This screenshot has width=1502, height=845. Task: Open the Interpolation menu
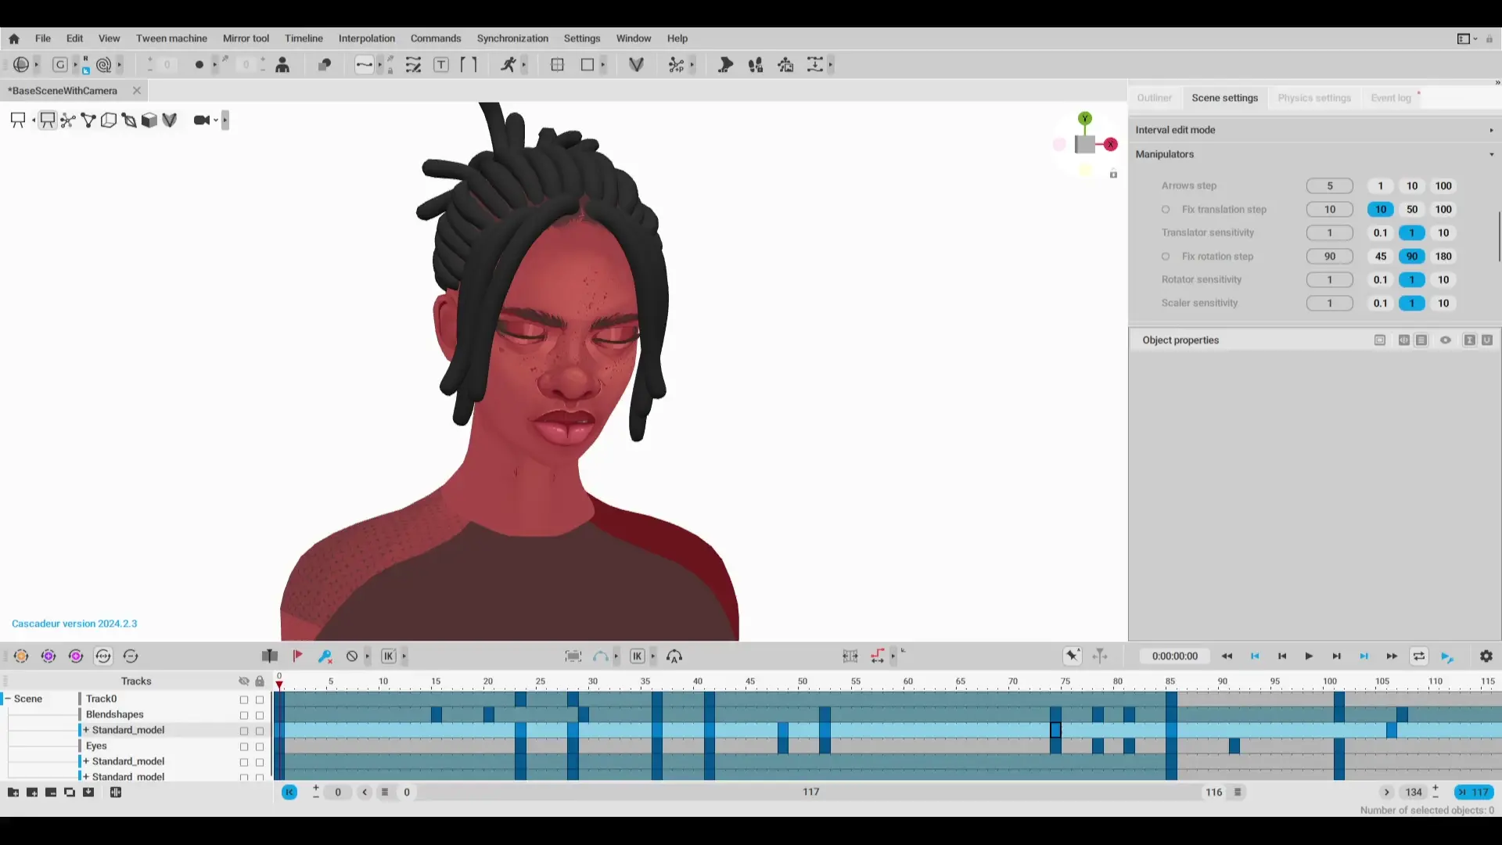tap(367, 38)
